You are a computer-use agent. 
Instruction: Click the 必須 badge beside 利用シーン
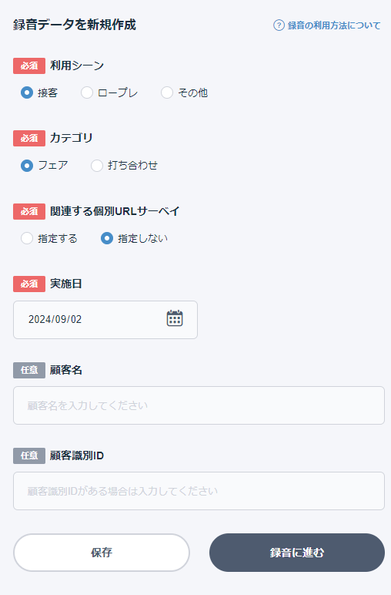tap(29, 66)
